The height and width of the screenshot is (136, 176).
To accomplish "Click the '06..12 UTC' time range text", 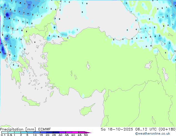I will pos(146,129).
